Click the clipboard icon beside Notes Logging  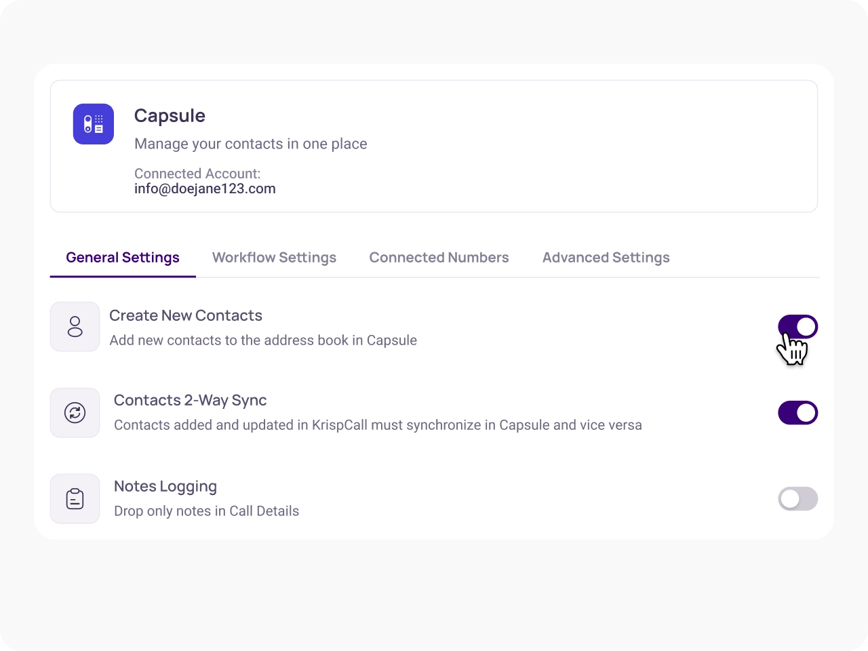[75, 498]
